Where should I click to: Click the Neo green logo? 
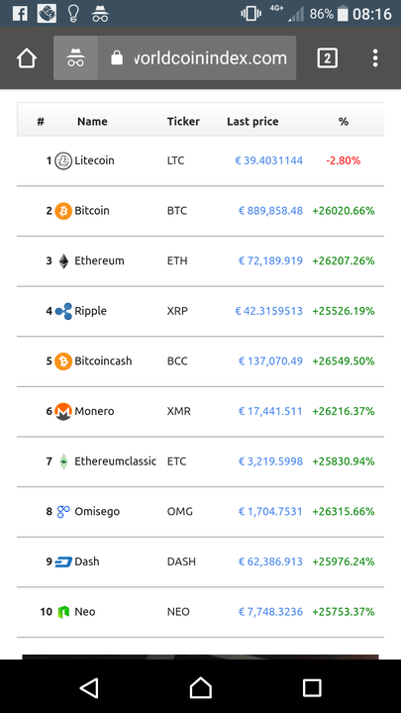click(x=63, y=612)
